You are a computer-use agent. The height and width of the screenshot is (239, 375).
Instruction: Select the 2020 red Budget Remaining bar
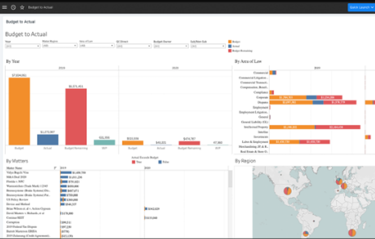click(x=189, y=143)
